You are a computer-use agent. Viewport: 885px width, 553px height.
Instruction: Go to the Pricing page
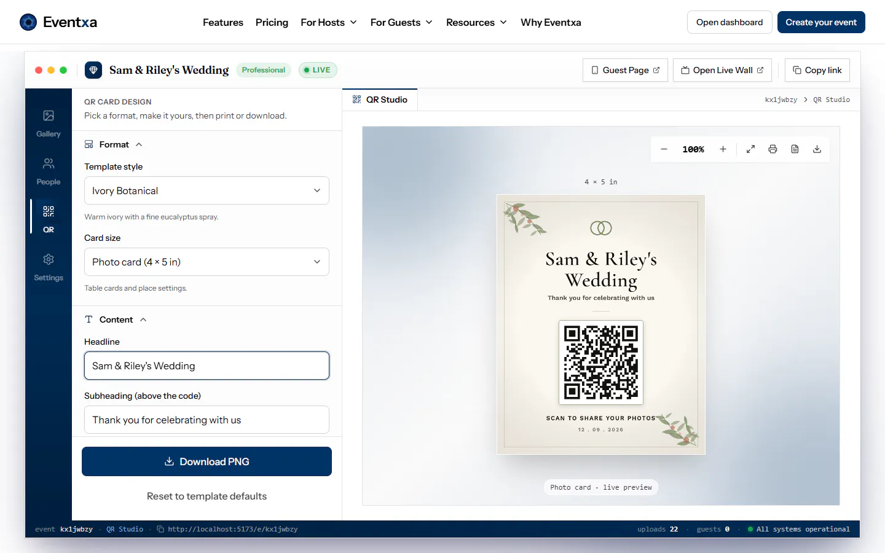272,22
